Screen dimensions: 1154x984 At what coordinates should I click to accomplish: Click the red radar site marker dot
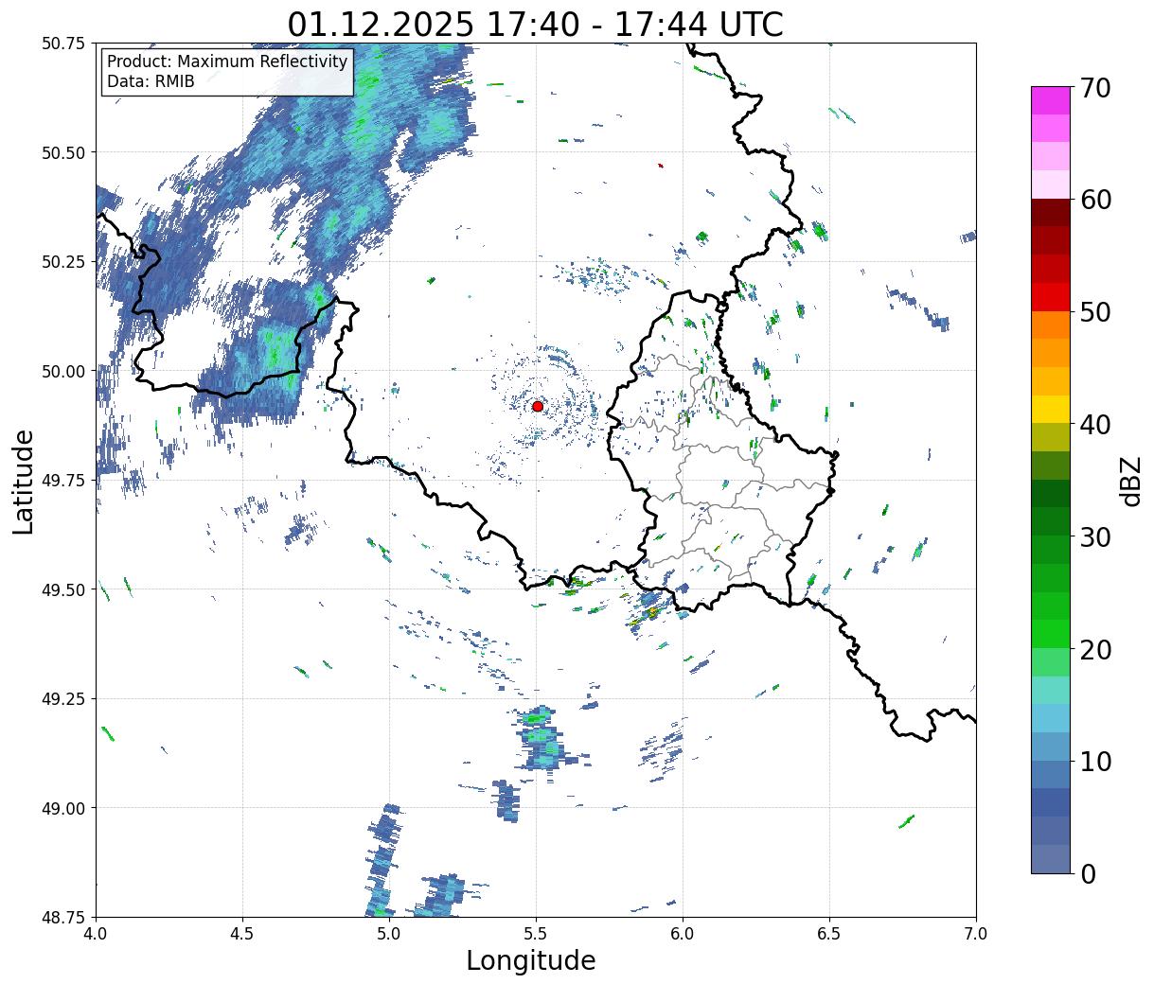tap(538, 406)
